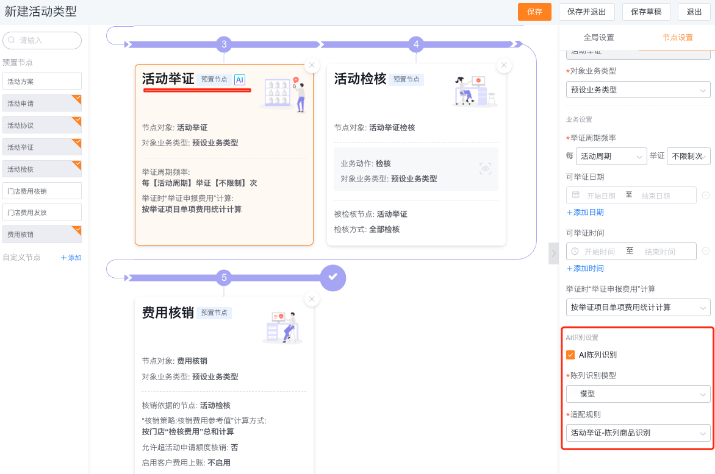
Task: Click the 费用核销 card illustration
Action: 282,327
